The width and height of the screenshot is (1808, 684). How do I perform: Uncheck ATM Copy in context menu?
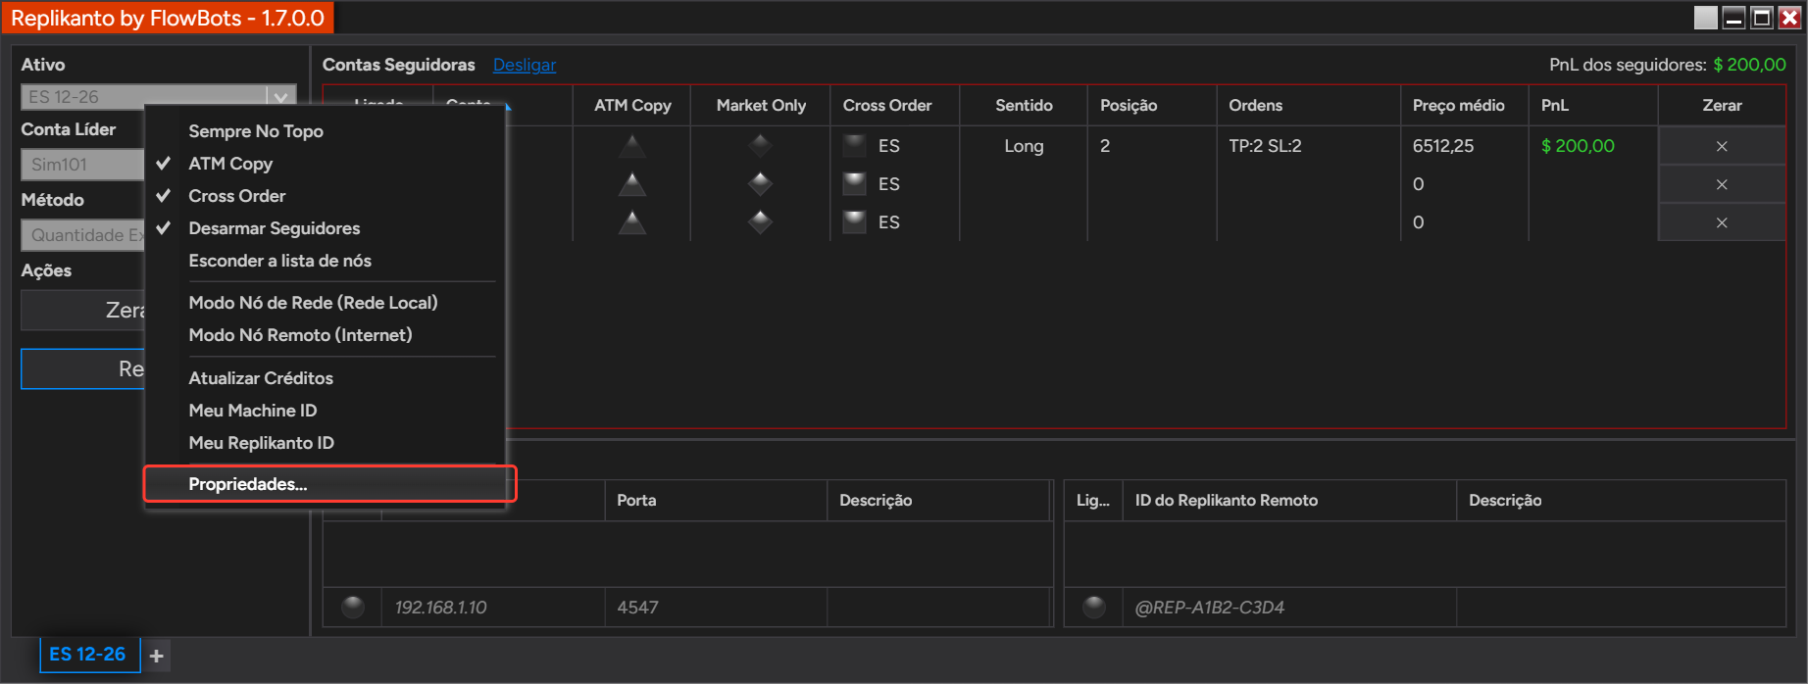(325, 164)
